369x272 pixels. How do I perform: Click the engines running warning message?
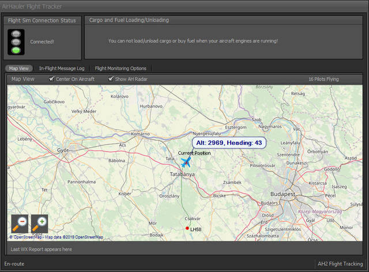(193, 41)
